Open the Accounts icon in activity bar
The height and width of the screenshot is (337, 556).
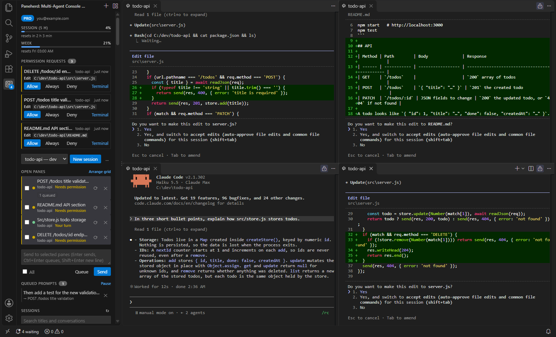click(9, 303)
